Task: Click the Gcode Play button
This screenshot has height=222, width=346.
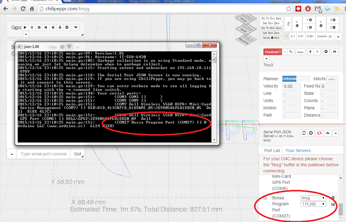Action: (25, 27)
